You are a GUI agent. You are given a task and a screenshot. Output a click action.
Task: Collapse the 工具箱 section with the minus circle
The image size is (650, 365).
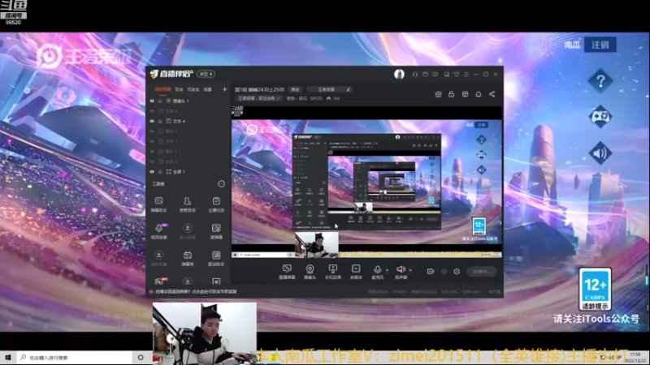[x=221, y=184]
